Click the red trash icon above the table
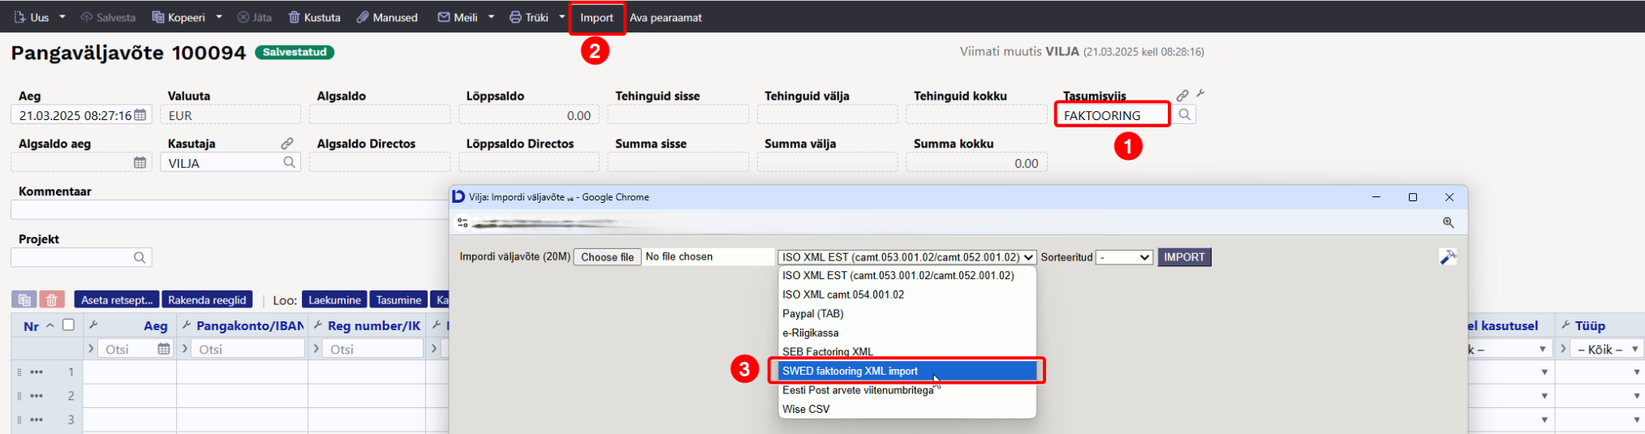Viewport: 1645px width, 434px height. (x=51, y=300)
